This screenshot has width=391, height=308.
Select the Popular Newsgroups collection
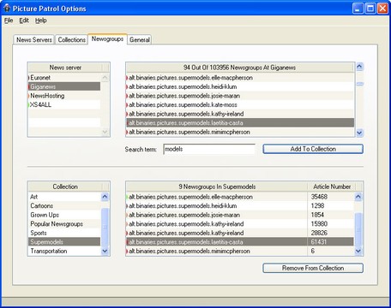(64, 224)
